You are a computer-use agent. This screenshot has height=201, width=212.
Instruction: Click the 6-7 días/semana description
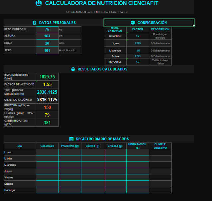pyautogui.click(x=160, y=56)
